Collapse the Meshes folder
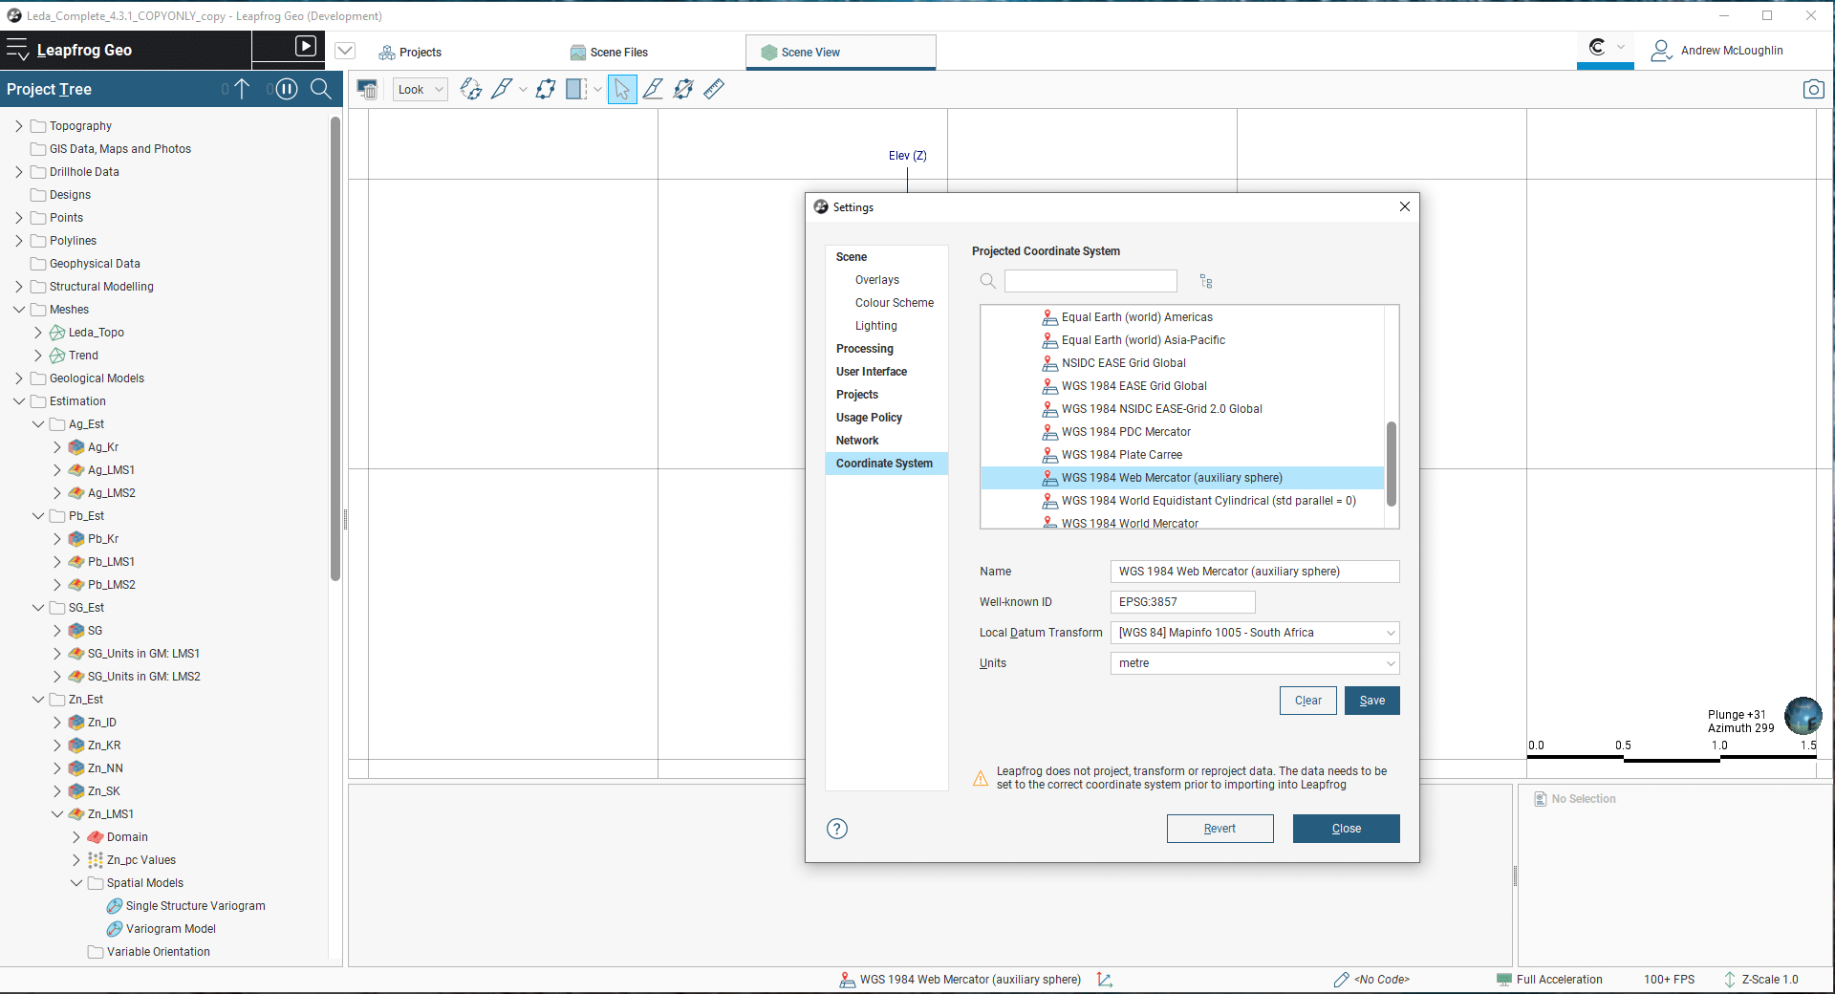The height and width of the screenshot is (994, 1835). tap(19, 310)
